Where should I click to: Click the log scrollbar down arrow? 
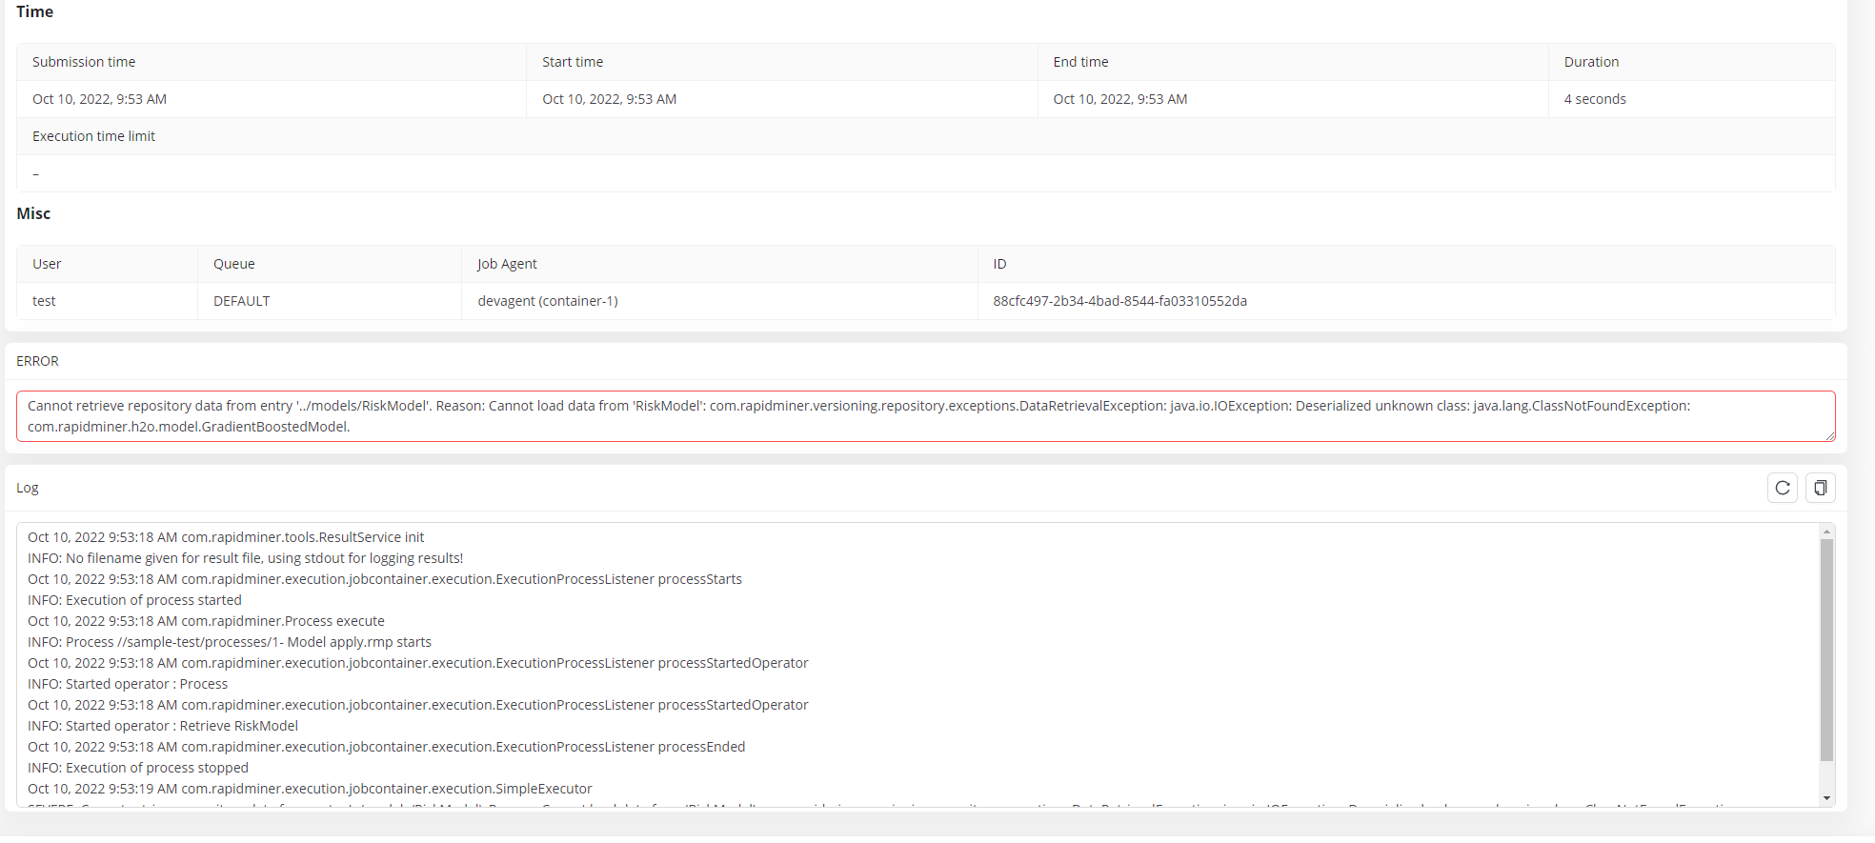tap(1826, 798)
